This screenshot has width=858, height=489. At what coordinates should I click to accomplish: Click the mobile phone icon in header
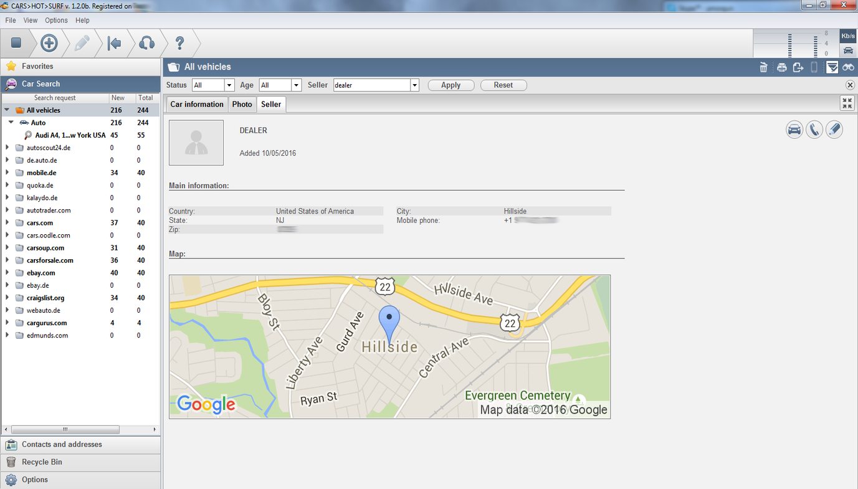click(814, 67)
